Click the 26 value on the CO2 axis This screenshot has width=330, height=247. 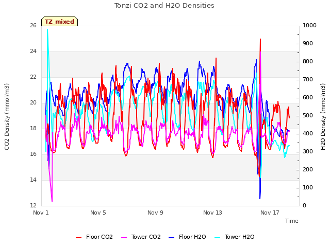[33, 26]
